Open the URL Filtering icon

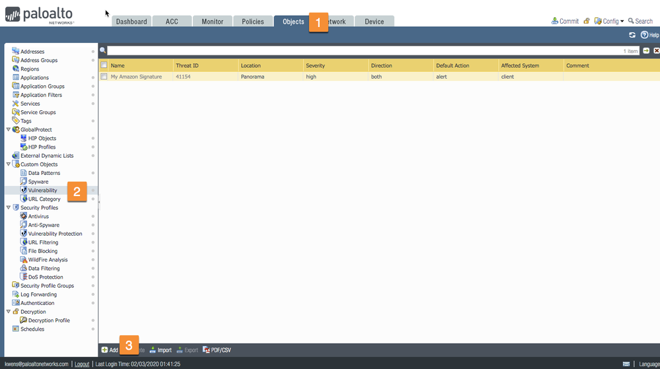[24, 242]
